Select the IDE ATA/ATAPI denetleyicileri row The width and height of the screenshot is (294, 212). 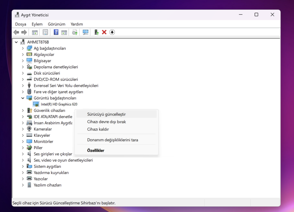coord(53,117)
